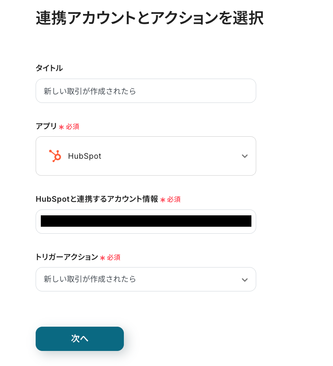Click the 連携アカウントとアクションを選択 page heading
Viewport: 333px width, 366px height.
[150, 18]
